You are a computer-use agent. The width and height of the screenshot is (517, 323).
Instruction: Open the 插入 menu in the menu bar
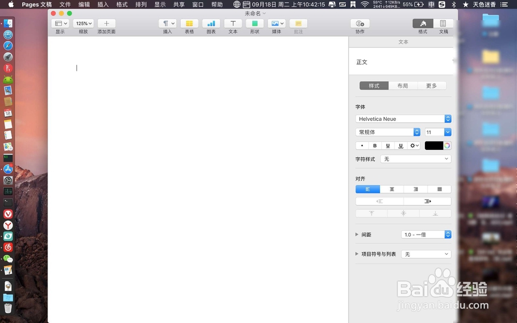(x=102, y=4)
